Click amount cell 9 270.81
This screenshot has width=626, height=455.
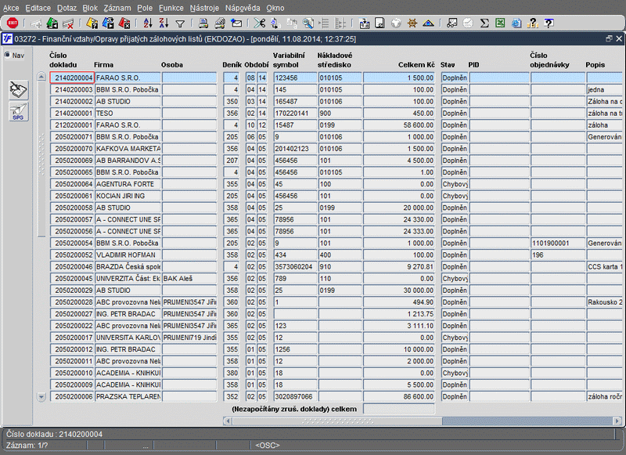click(x=399, y=266)
